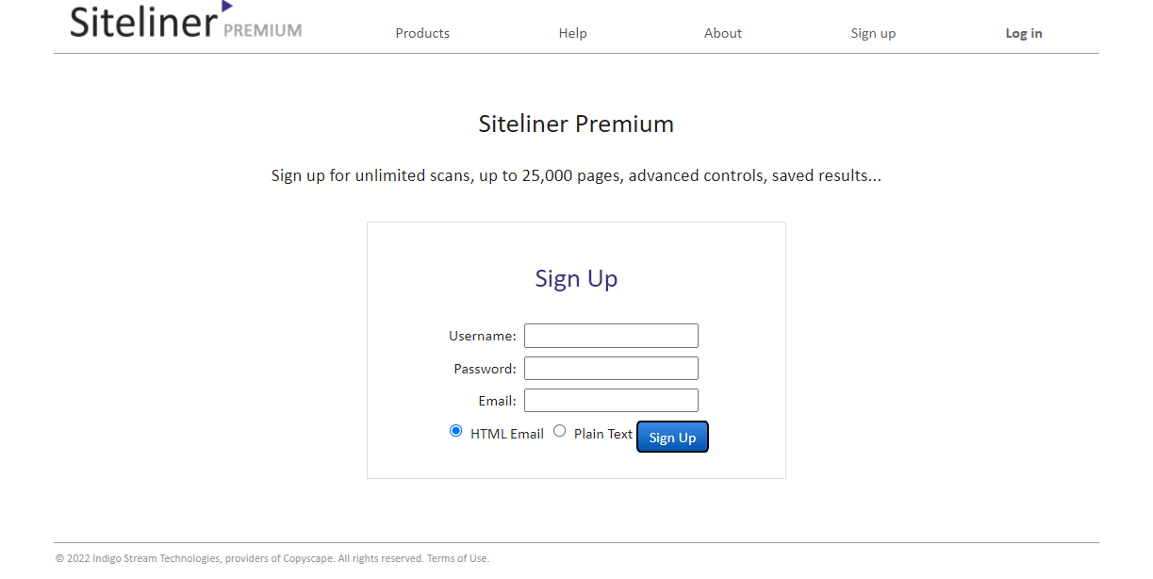The image size is (1153, 579).
Task: Focus the Email text box
Action: pyautogui.click(x=611, y=401)
